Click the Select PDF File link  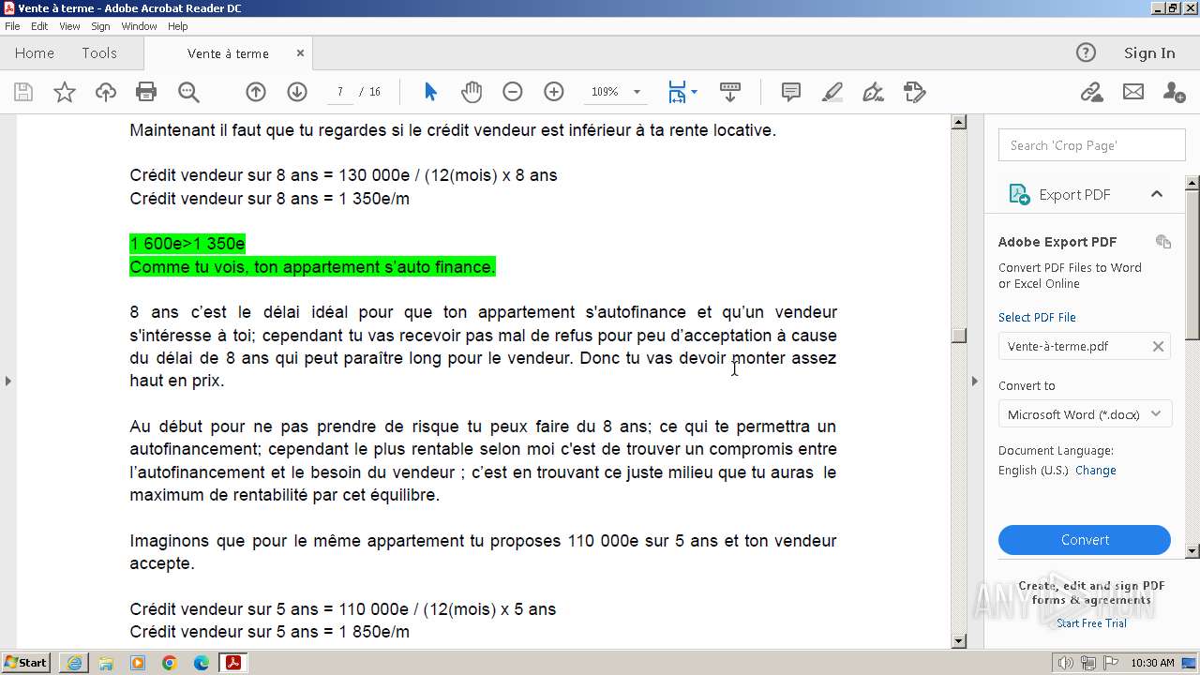(x=1037, y=318)
